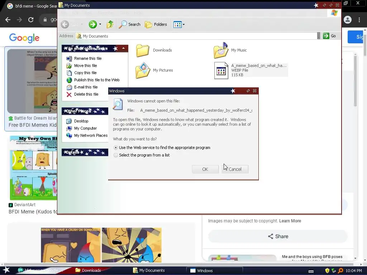Click the Views icon in toolbar

point(177,24)
